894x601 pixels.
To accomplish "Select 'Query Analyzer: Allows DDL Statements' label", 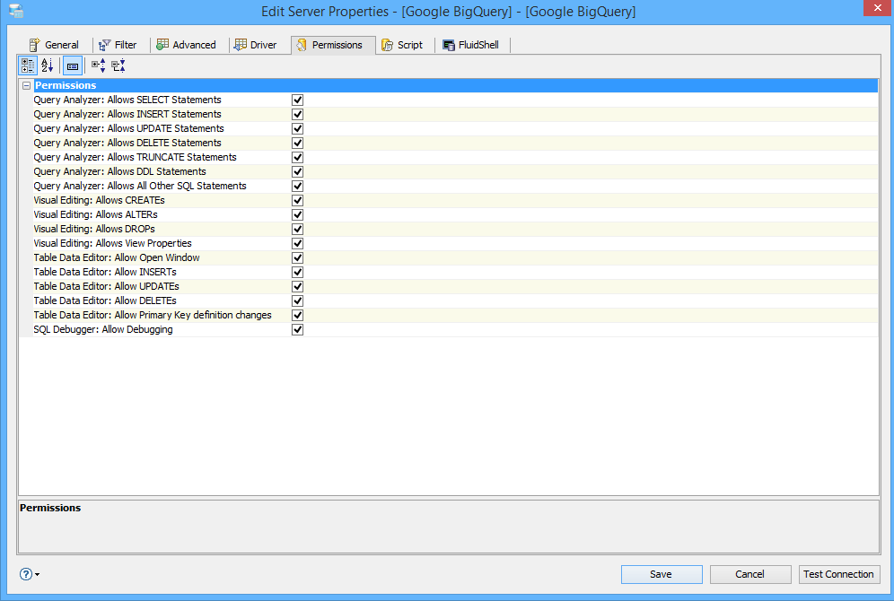I will [x=119, y=171].
